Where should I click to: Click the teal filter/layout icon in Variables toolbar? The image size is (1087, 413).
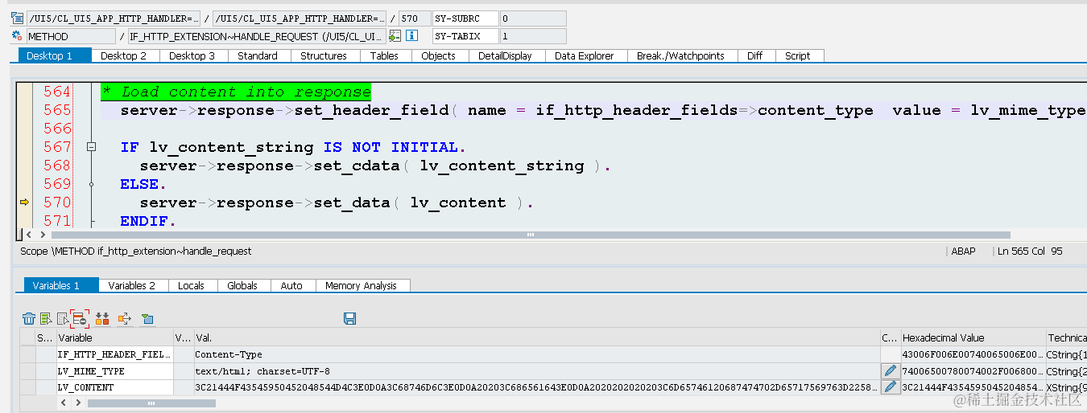coord(147,319)
